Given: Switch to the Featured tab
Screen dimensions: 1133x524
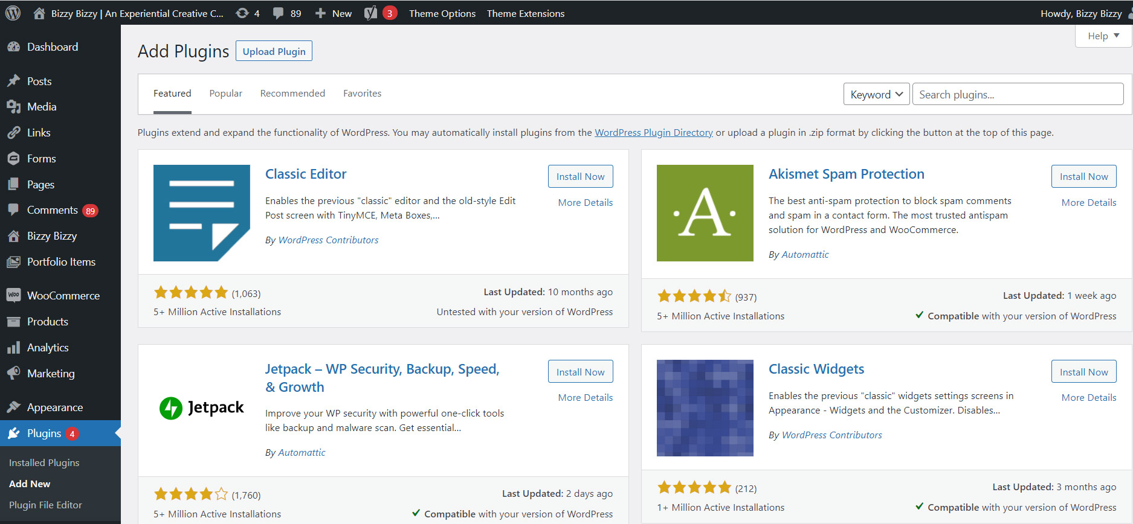Looking at the screenshot, I should 172,94.
